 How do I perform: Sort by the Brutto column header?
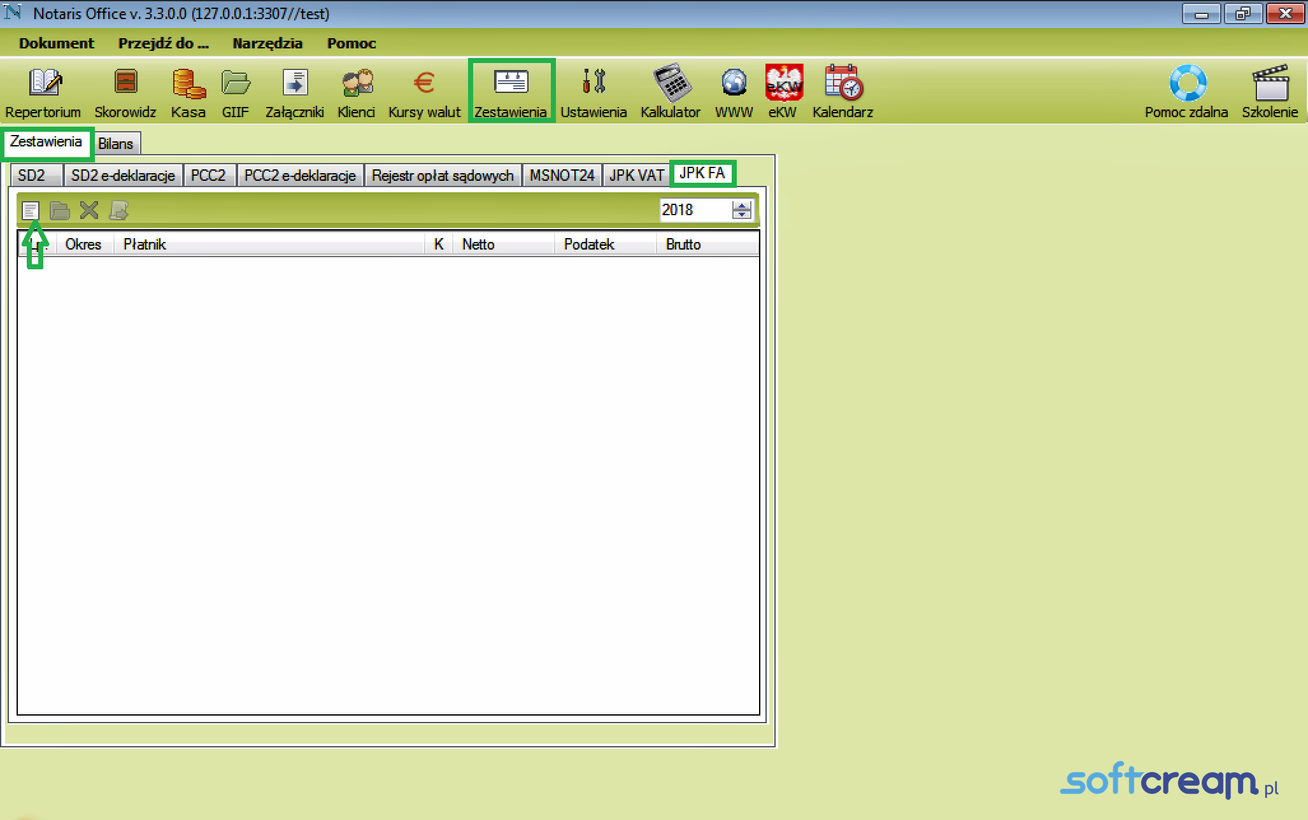tap(707, 244)
